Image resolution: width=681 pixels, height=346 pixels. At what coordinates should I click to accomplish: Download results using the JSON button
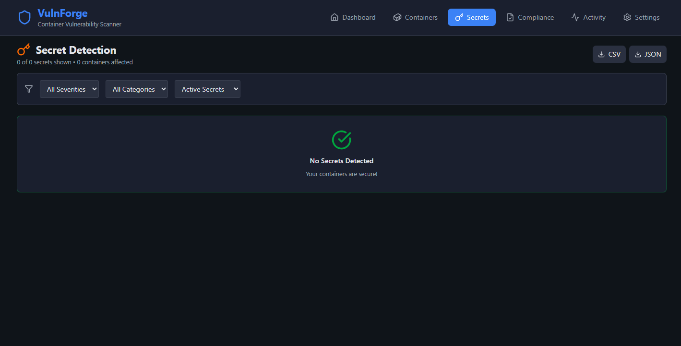(x=647, y=54)
